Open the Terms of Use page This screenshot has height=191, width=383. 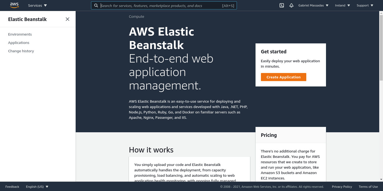[368, 186]
